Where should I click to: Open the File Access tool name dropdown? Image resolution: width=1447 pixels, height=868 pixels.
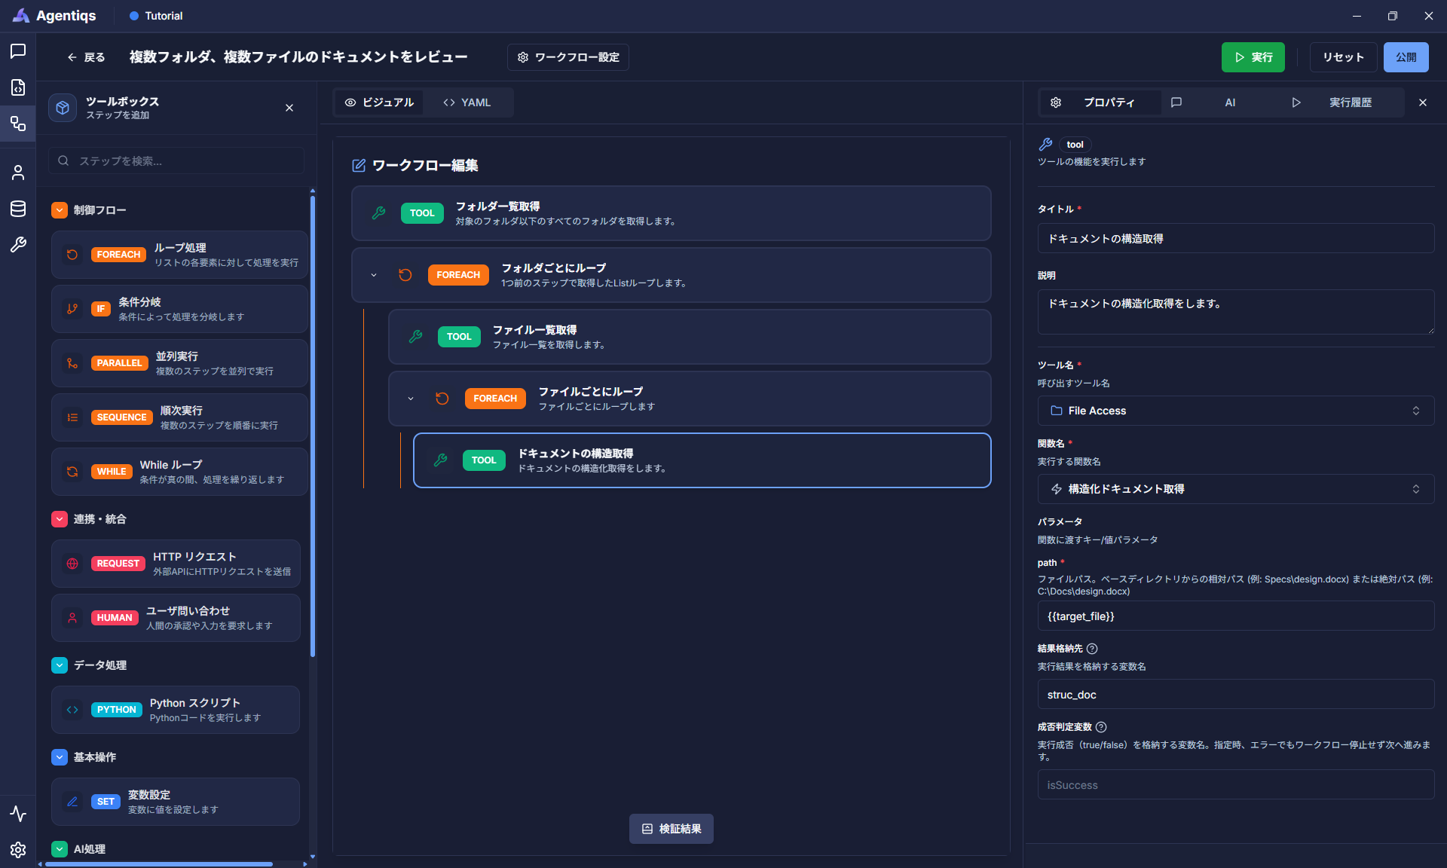pyautogui.click(x=1235, y=411)
